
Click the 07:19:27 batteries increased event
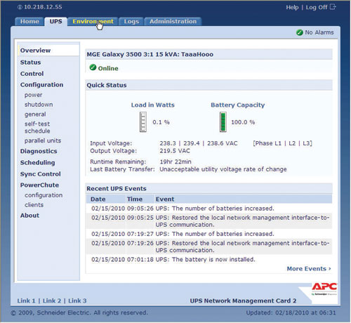pos(208,234)
